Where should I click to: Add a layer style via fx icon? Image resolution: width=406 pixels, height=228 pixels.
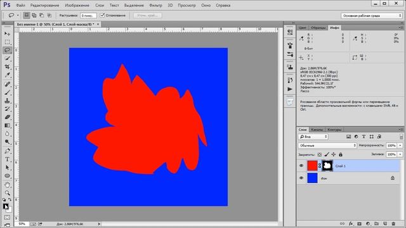(x=351, y=224)
